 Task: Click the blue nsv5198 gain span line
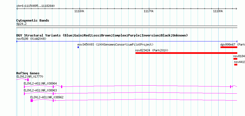pos(127,41)
